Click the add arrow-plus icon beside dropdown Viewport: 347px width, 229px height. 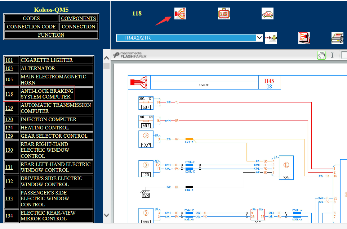[271, 38]
